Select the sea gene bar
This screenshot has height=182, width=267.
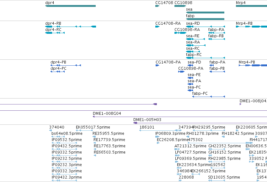point(205,13)
